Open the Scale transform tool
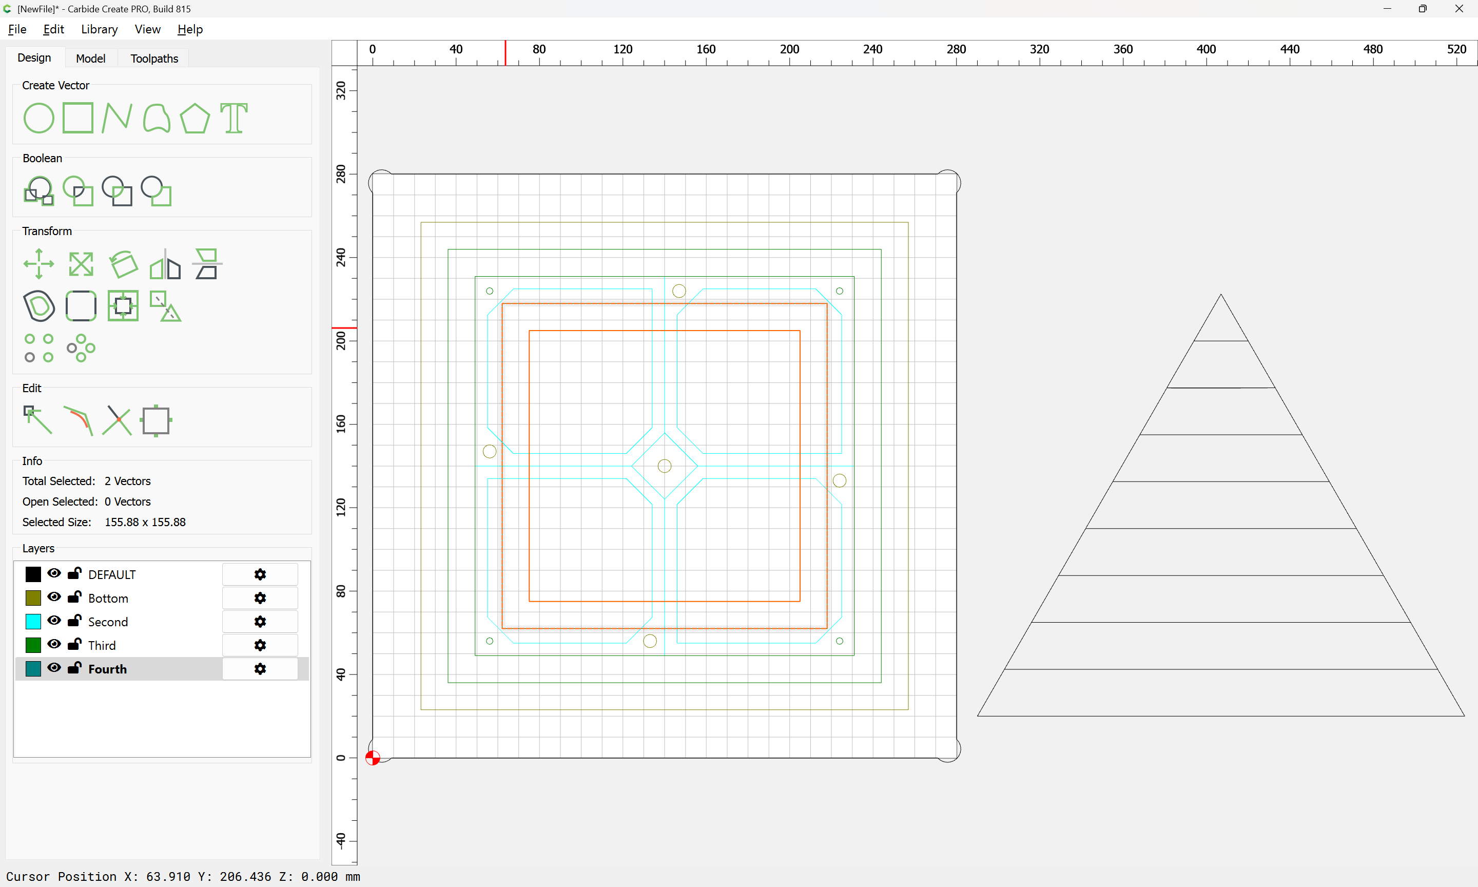The image size is (1478, 887). point(81,264)
